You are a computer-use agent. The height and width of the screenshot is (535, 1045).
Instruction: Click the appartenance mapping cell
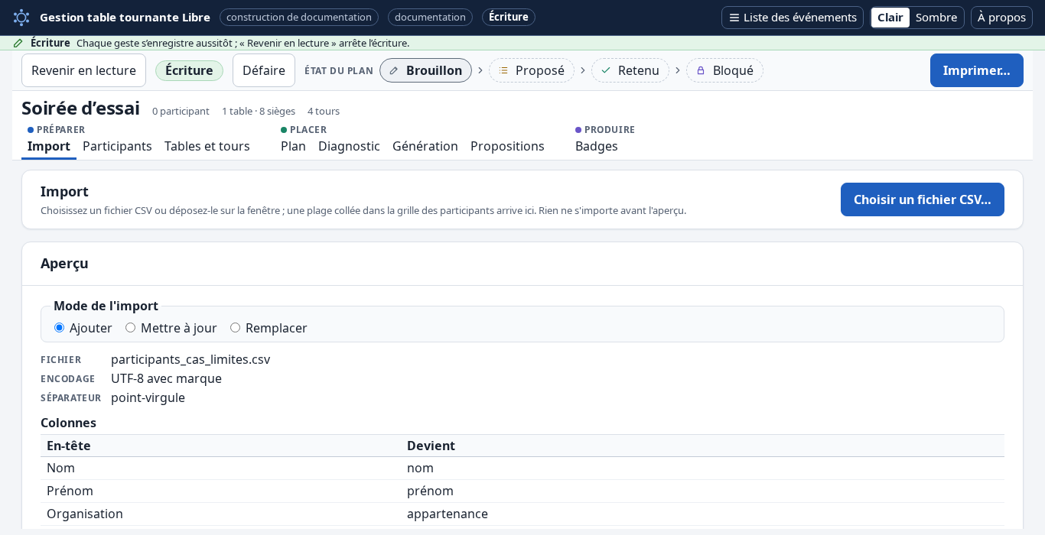[x=702, y=514]
